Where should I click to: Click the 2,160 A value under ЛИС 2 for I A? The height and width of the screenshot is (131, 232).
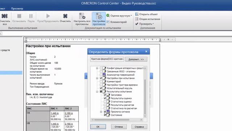pyautogui.click(x=69, y=113)
